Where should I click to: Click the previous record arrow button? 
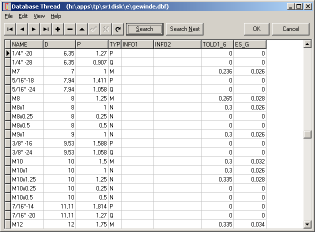tap(22, 29)
